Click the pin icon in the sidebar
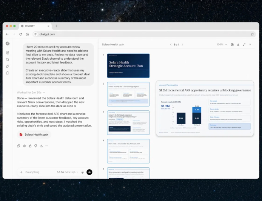This screenshot has width=262, height=201. pyautogui.click(x=8, y=66)
